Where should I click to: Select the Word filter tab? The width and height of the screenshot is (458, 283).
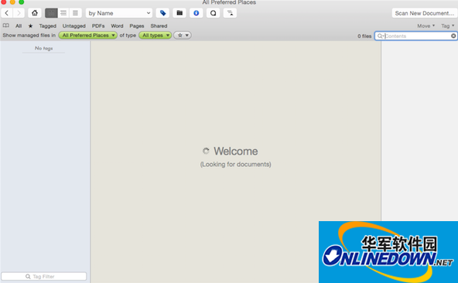coord(117,26)
